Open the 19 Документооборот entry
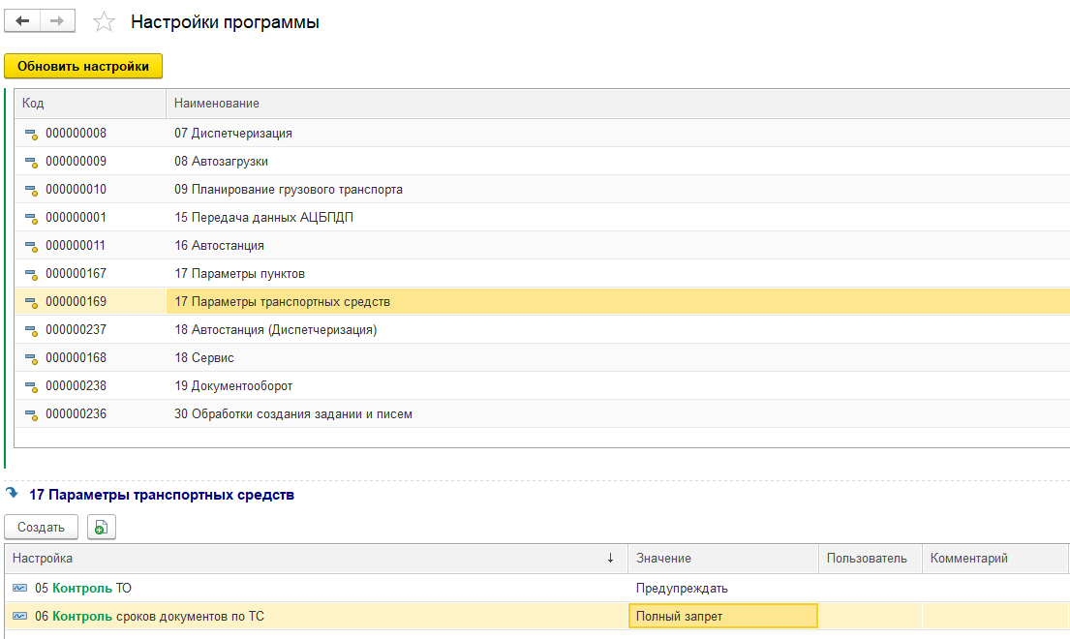The width and height of the screenshot is (1070, 639). [x=233, y=386]
